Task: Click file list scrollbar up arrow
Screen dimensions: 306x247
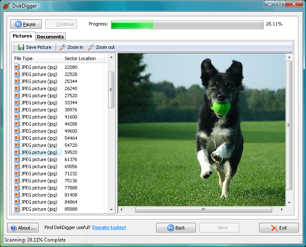Action: tap(111, 57)
